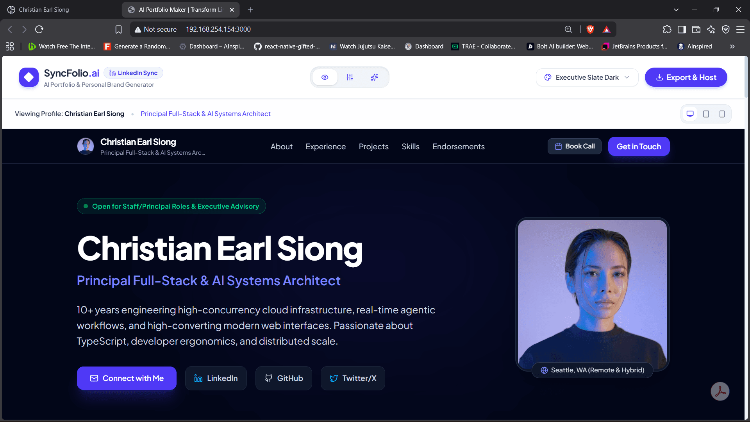Click the small profile avatar in navbar

click(x=86, y=146)
